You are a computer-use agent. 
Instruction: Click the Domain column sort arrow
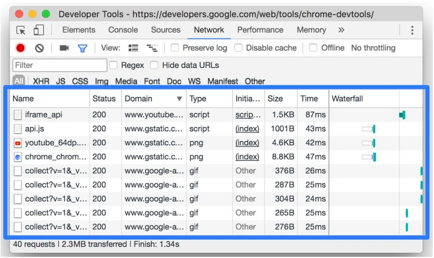[x=180, y=99]
